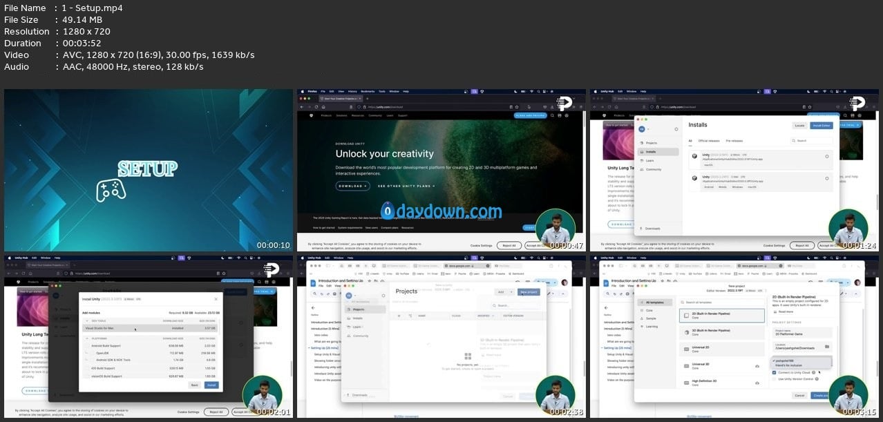Click Search field in Projects window
Viewport: 883px width, 422px height.
point(516,305)
